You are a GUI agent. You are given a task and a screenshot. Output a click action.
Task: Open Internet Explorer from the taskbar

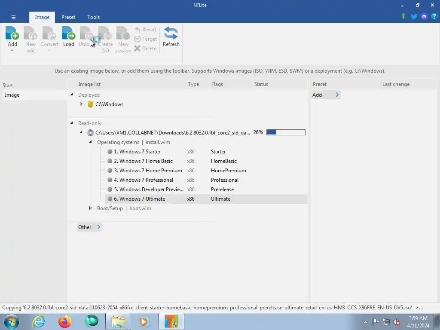38,321
